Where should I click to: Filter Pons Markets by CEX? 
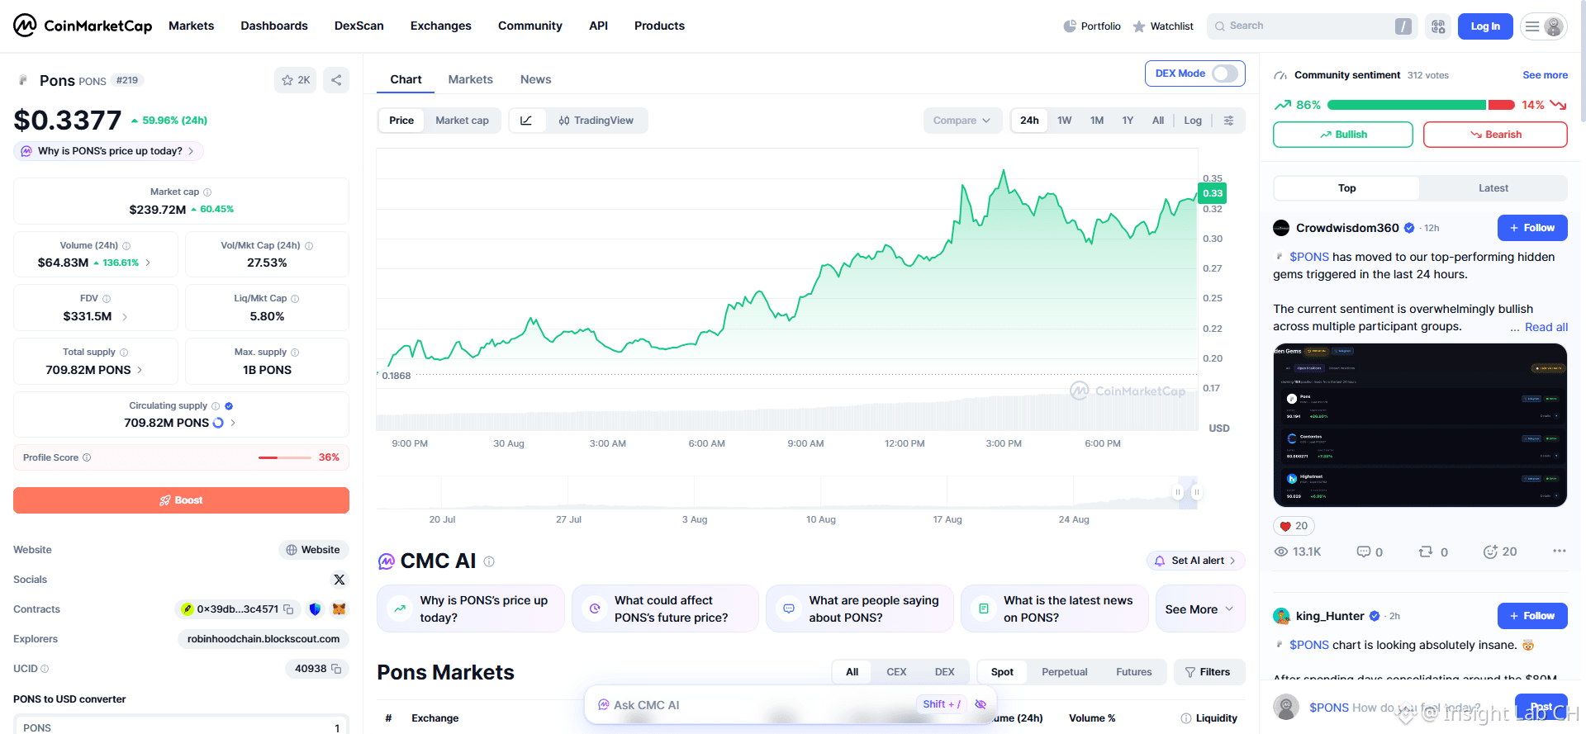[x=896, y=672]
